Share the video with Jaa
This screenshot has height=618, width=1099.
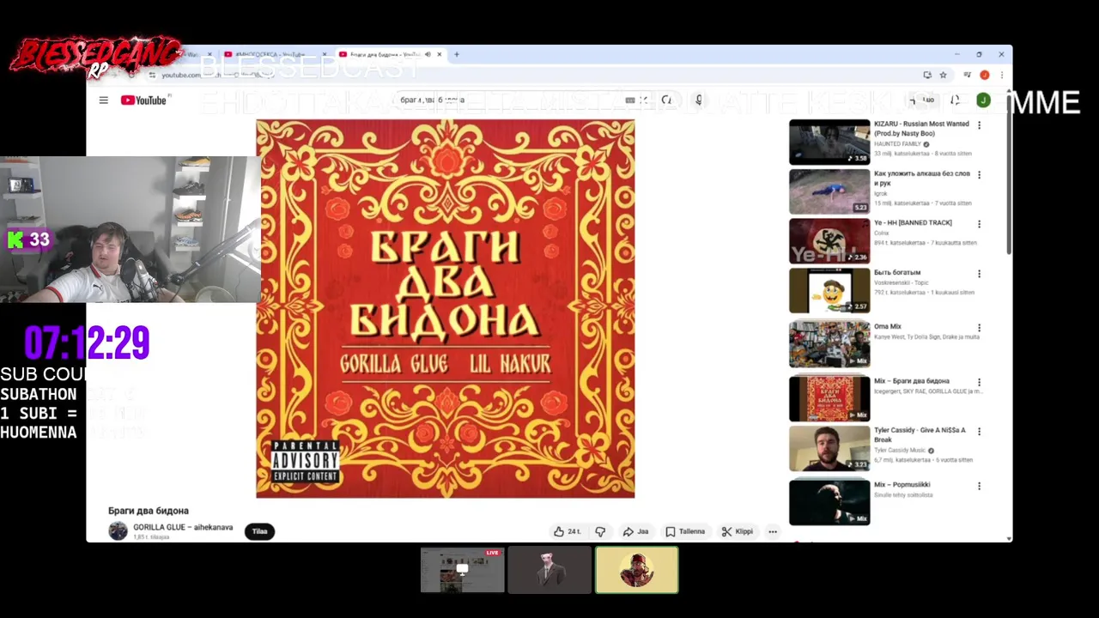coord(635,531)
